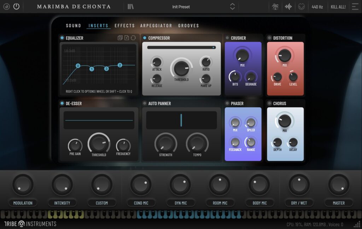Click the power icon in the top bar

(x=16, y=6)
